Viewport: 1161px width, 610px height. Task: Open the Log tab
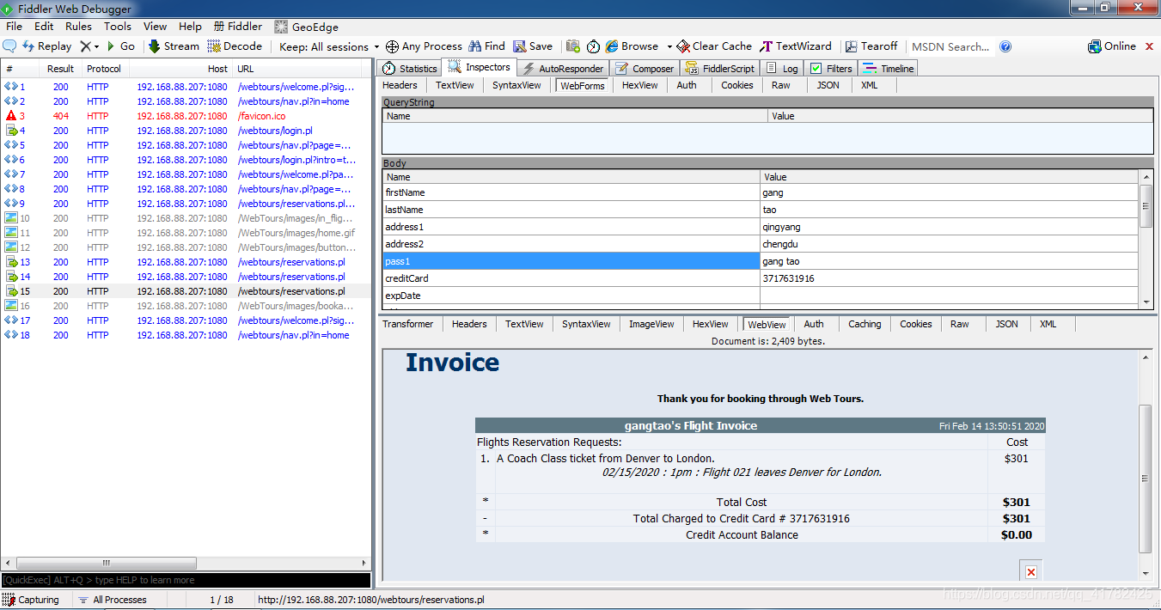click(x=782, y=69)
